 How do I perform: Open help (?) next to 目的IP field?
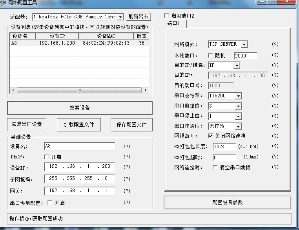(275, 75)
